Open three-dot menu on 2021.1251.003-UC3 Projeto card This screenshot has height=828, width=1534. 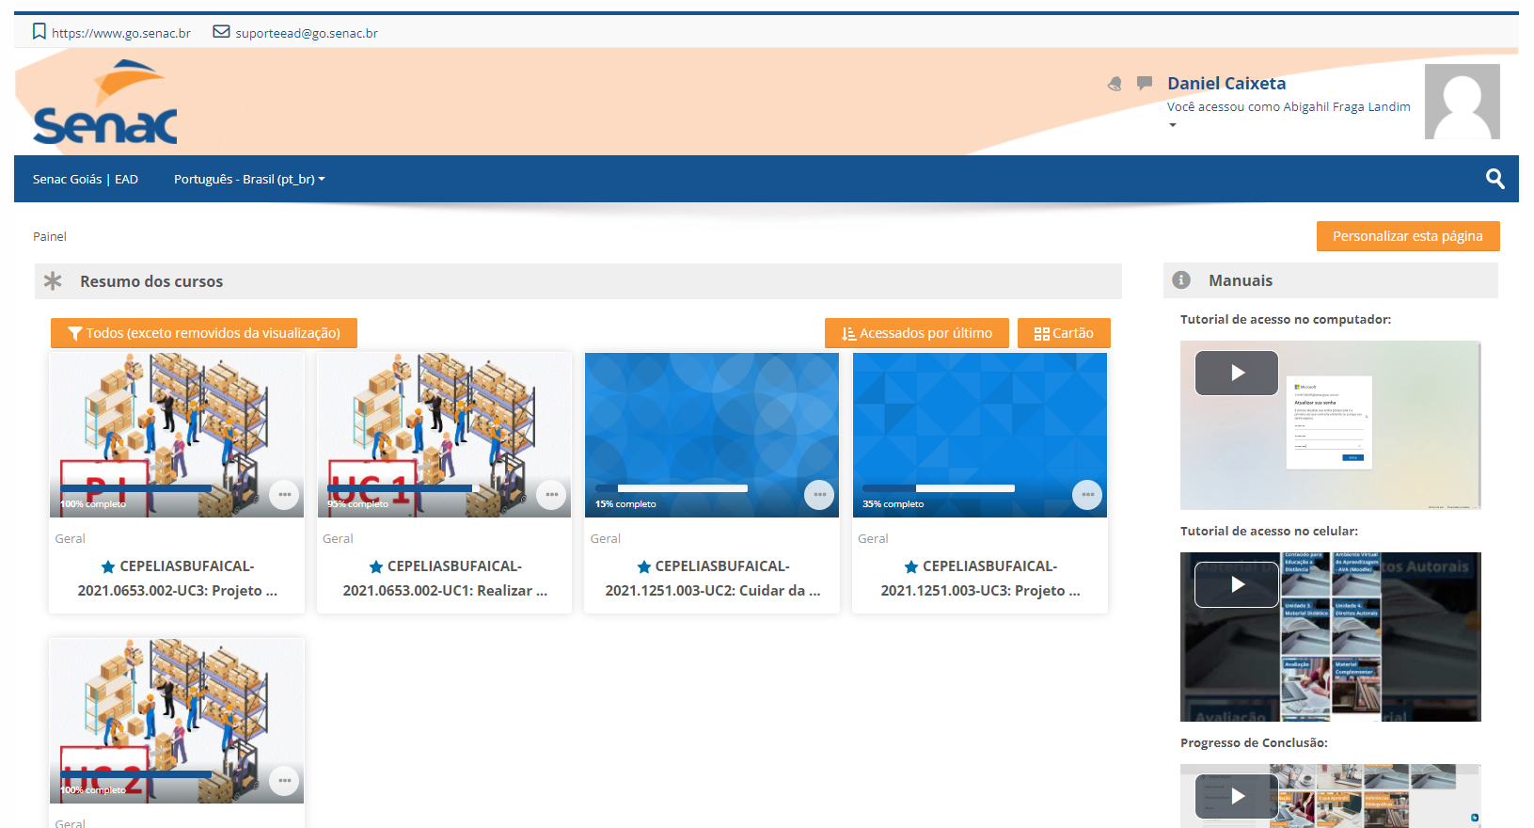pos(1087,495)
